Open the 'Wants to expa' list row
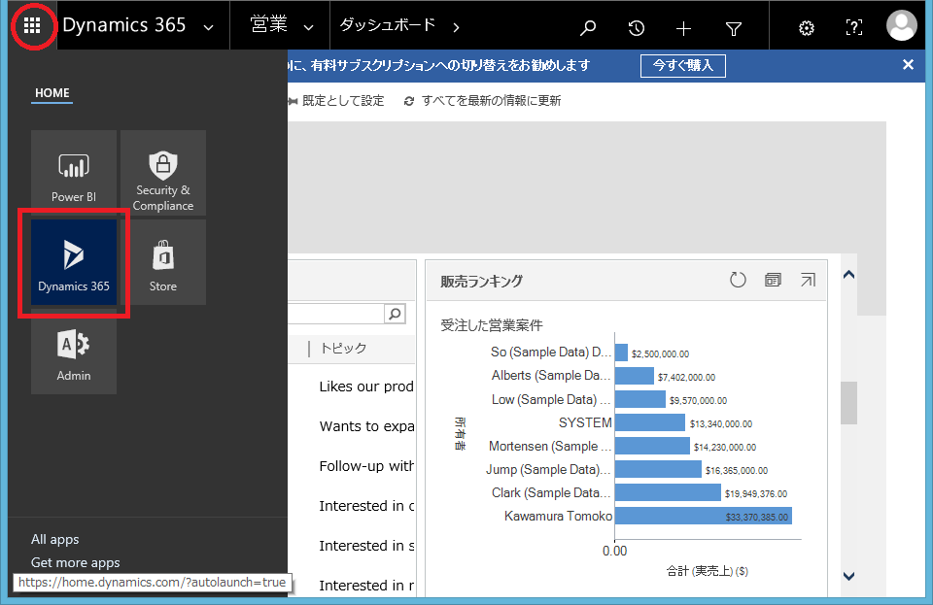 pos(366,426)
